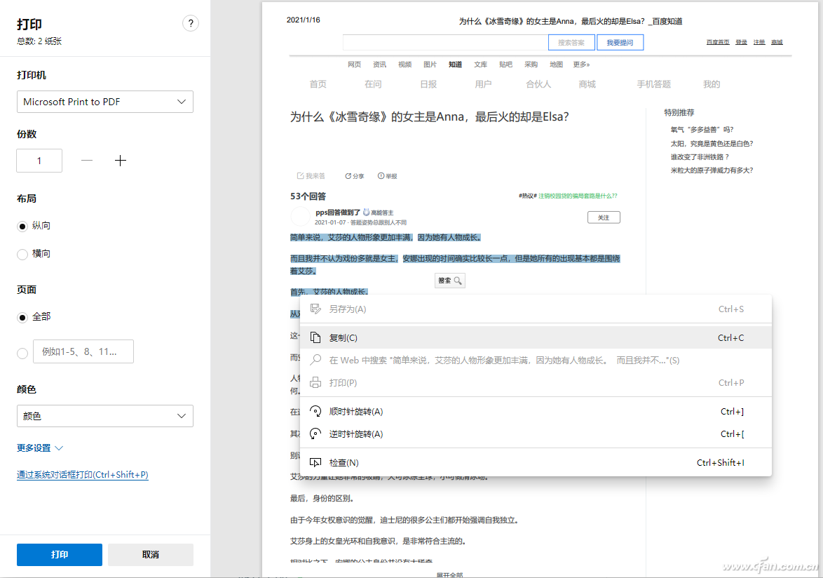Click the 文库 tab in preview navigation
The image size is (823, 578).
tap(480, 65)
